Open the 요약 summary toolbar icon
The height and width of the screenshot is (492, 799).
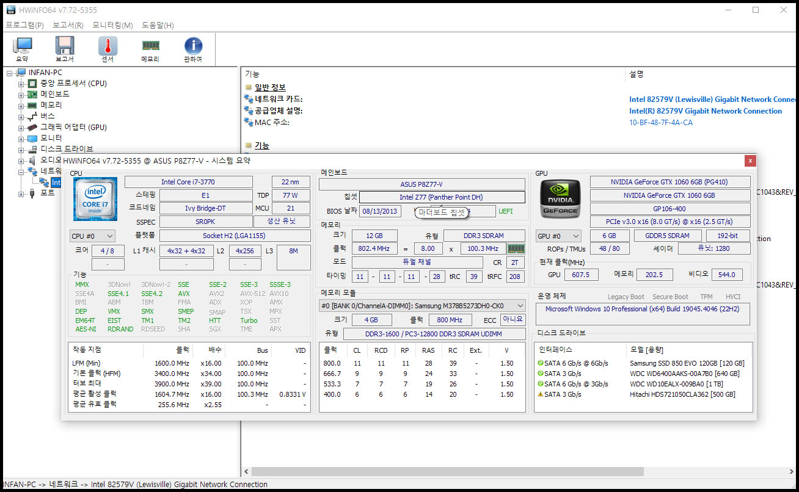coord(22,49)
